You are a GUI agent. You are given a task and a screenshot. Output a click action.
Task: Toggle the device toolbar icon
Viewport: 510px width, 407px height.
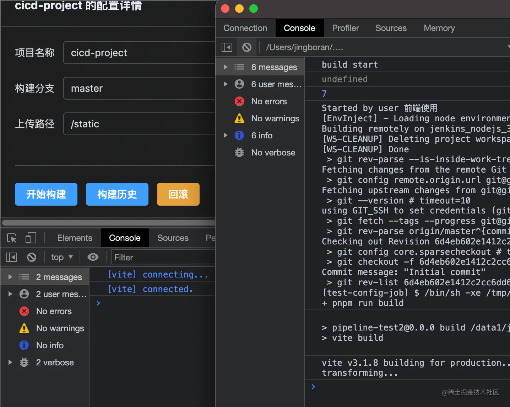coord(31,238)
